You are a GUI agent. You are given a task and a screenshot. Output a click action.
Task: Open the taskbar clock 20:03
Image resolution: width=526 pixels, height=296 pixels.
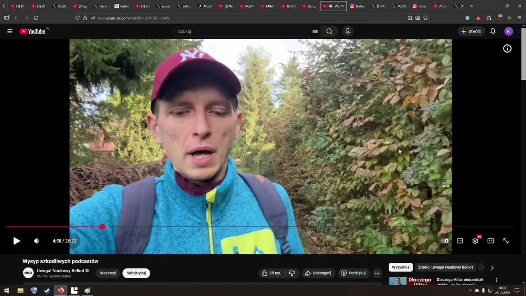click(502, 291)
